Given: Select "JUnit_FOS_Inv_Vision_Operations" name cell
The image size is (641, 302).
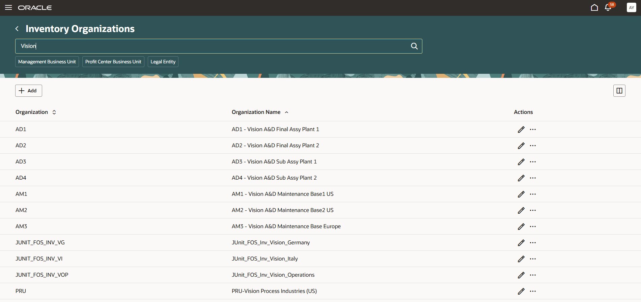Looking at the screenshot, I should tap(273, 275).
